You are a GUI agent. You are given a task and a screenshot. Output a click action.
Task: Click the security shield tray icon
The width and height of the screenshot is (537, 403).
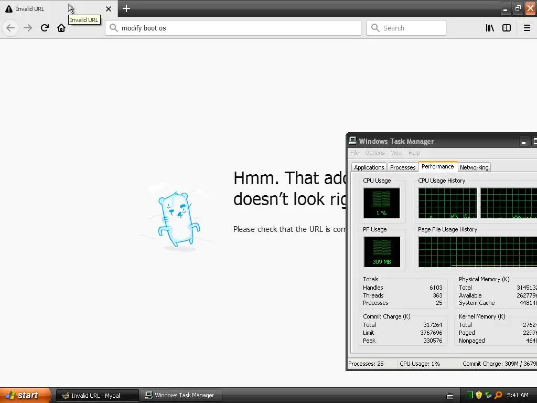479,395
